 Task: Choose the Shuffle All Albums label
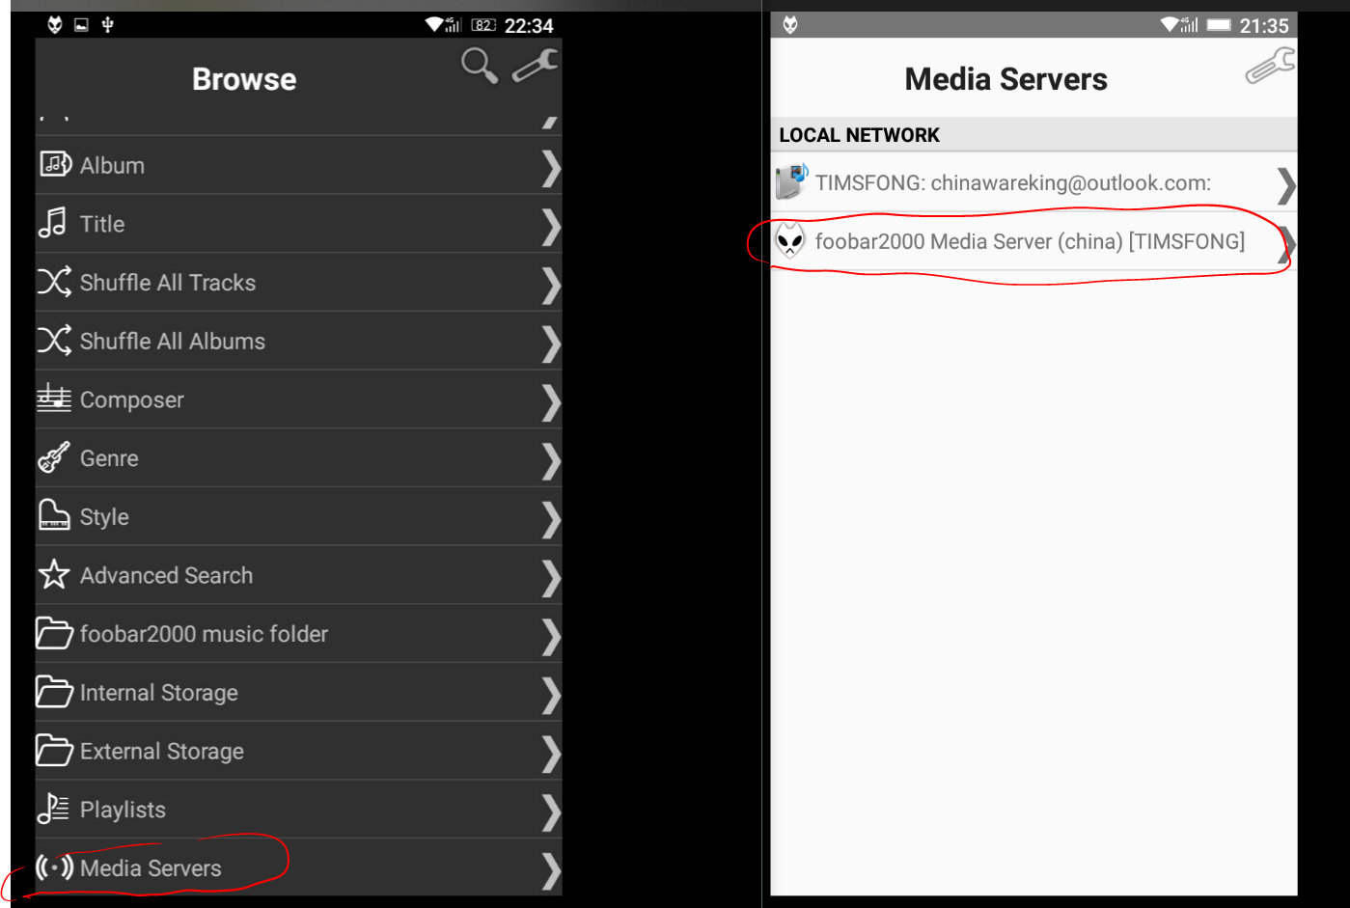tap(173, 342)
